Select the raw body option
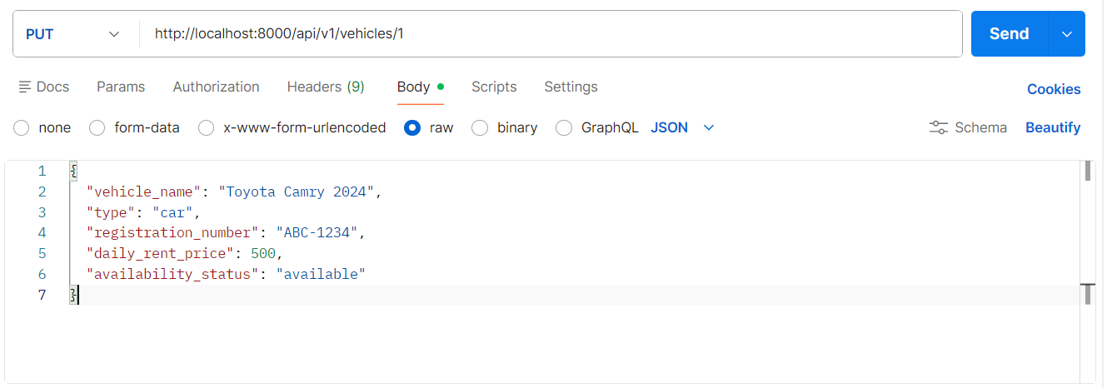The width and height of the screenshot is (1112, 388). pyautogui.click(x=412, y=127)
